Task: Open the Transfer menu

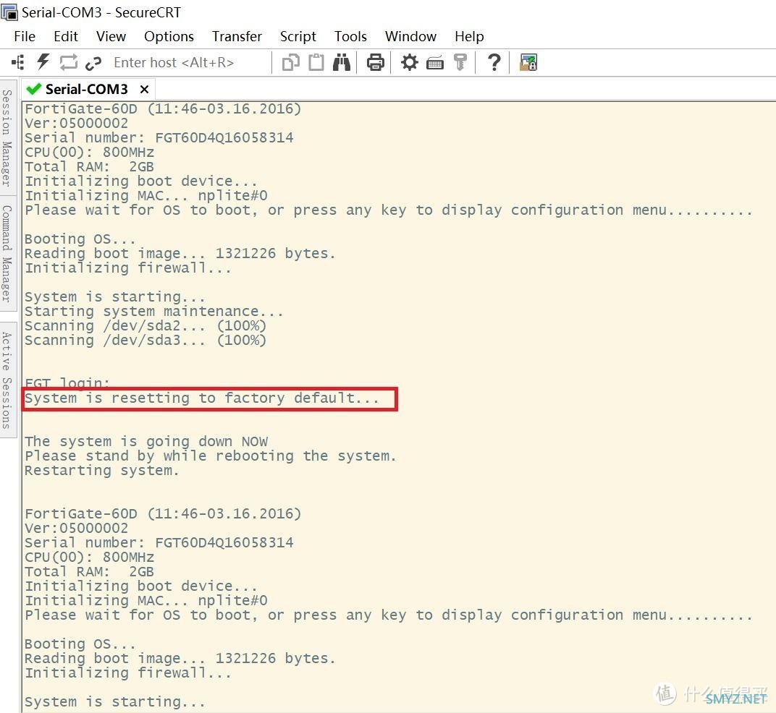Action: 237,37
